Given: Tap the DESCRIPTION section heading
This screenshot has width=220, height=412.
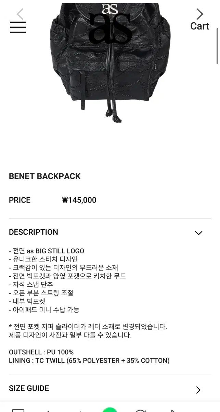Looking at the screenshot, I should (x=34, y=232).
